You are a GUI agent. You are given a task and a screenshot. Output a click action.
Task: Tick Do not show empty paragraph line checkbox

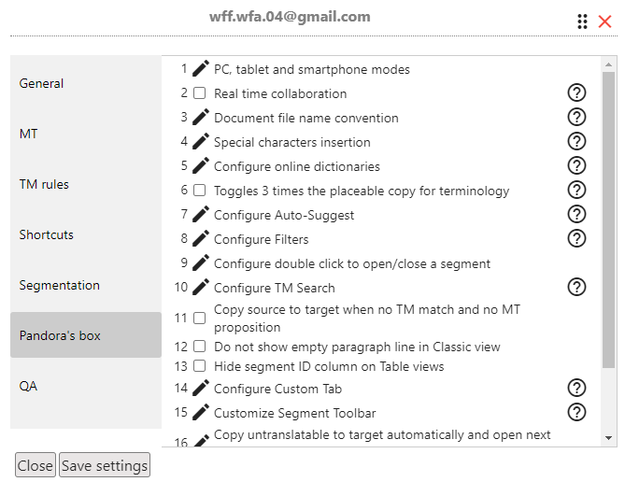tap(199, 347)
